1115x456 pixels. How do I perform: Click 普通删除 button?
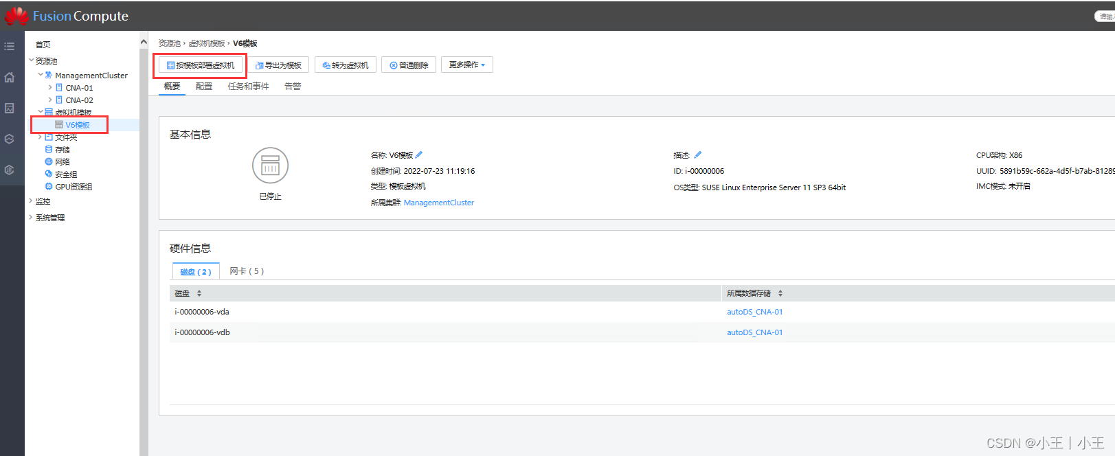click(409, 65)
